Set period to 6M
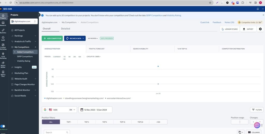Screen dimensions: 265x134 80,57
